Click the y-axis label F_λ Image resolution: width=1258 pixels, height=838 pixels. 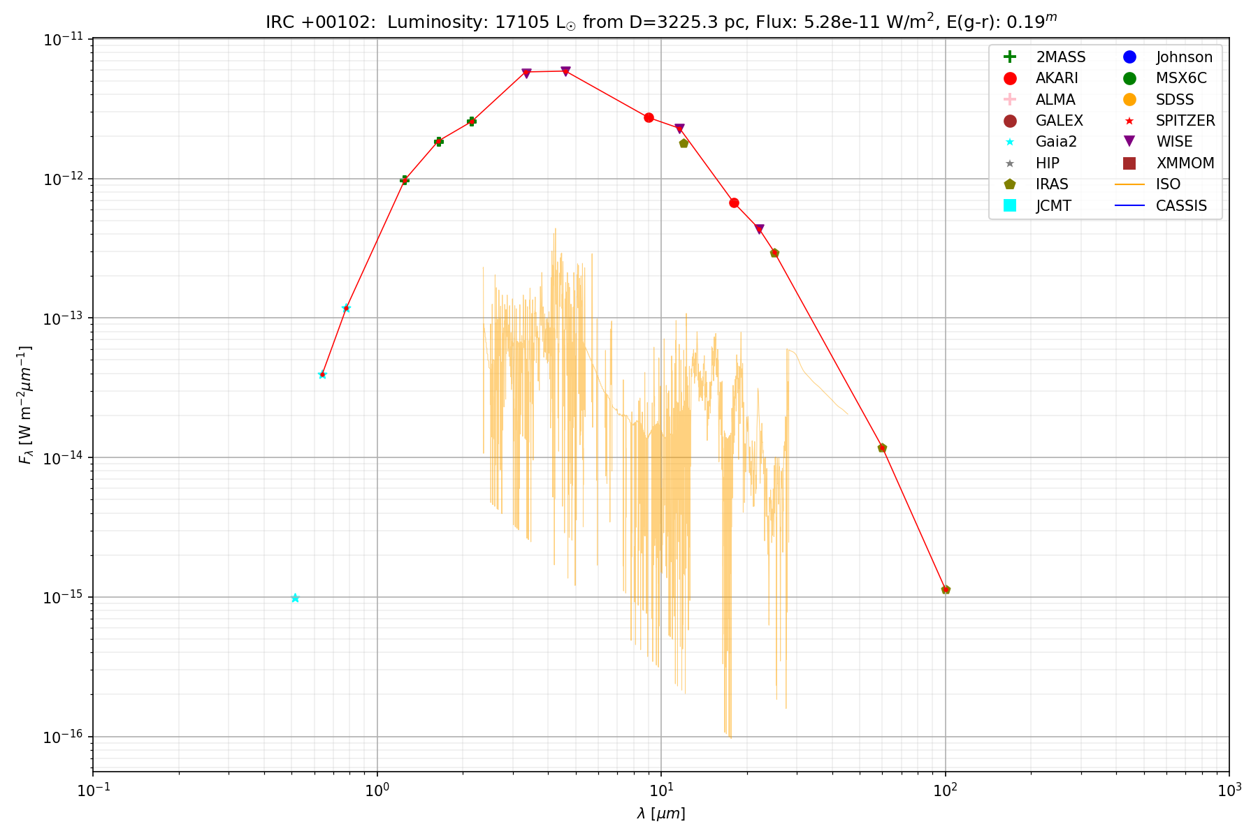(x=26, y=405)
